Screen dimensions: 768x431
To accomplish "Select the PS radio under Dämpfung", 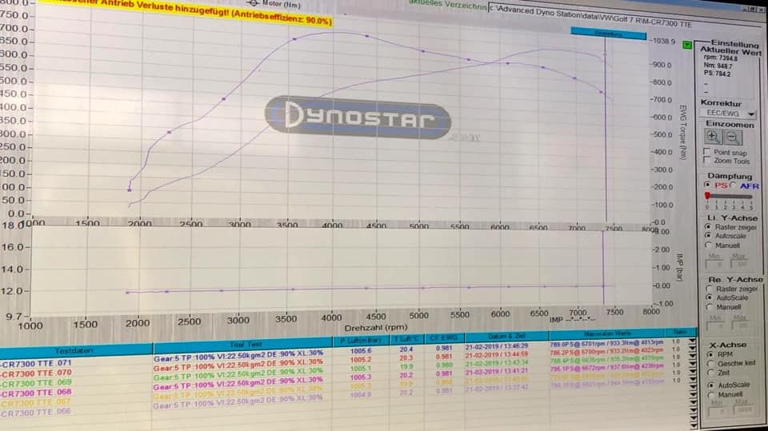I will [x=708, y=185].
